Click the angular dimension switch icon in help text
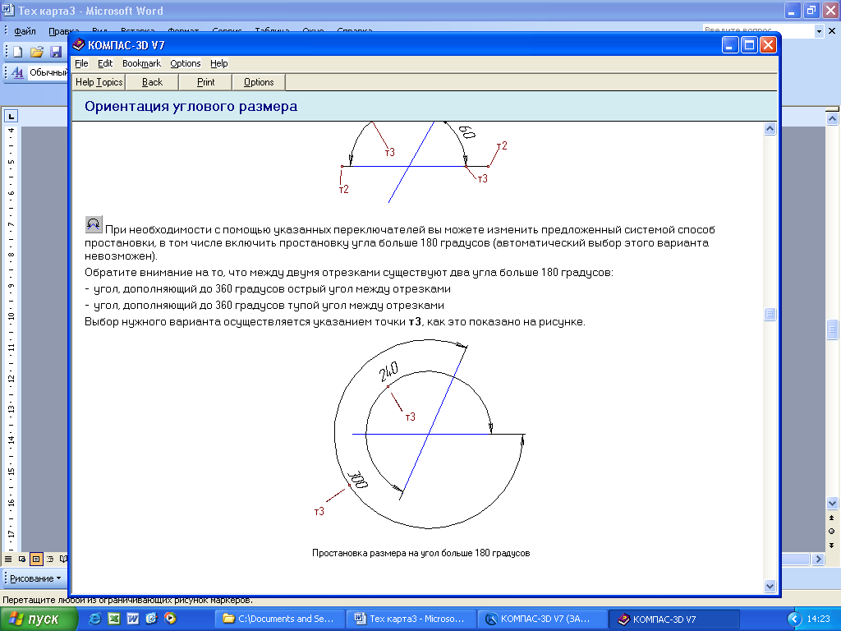Screen dimensions: 841x631 (x=94, y=224)
